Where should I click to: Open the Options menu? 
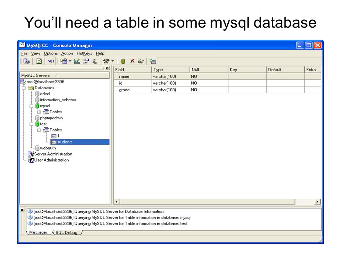51,53
